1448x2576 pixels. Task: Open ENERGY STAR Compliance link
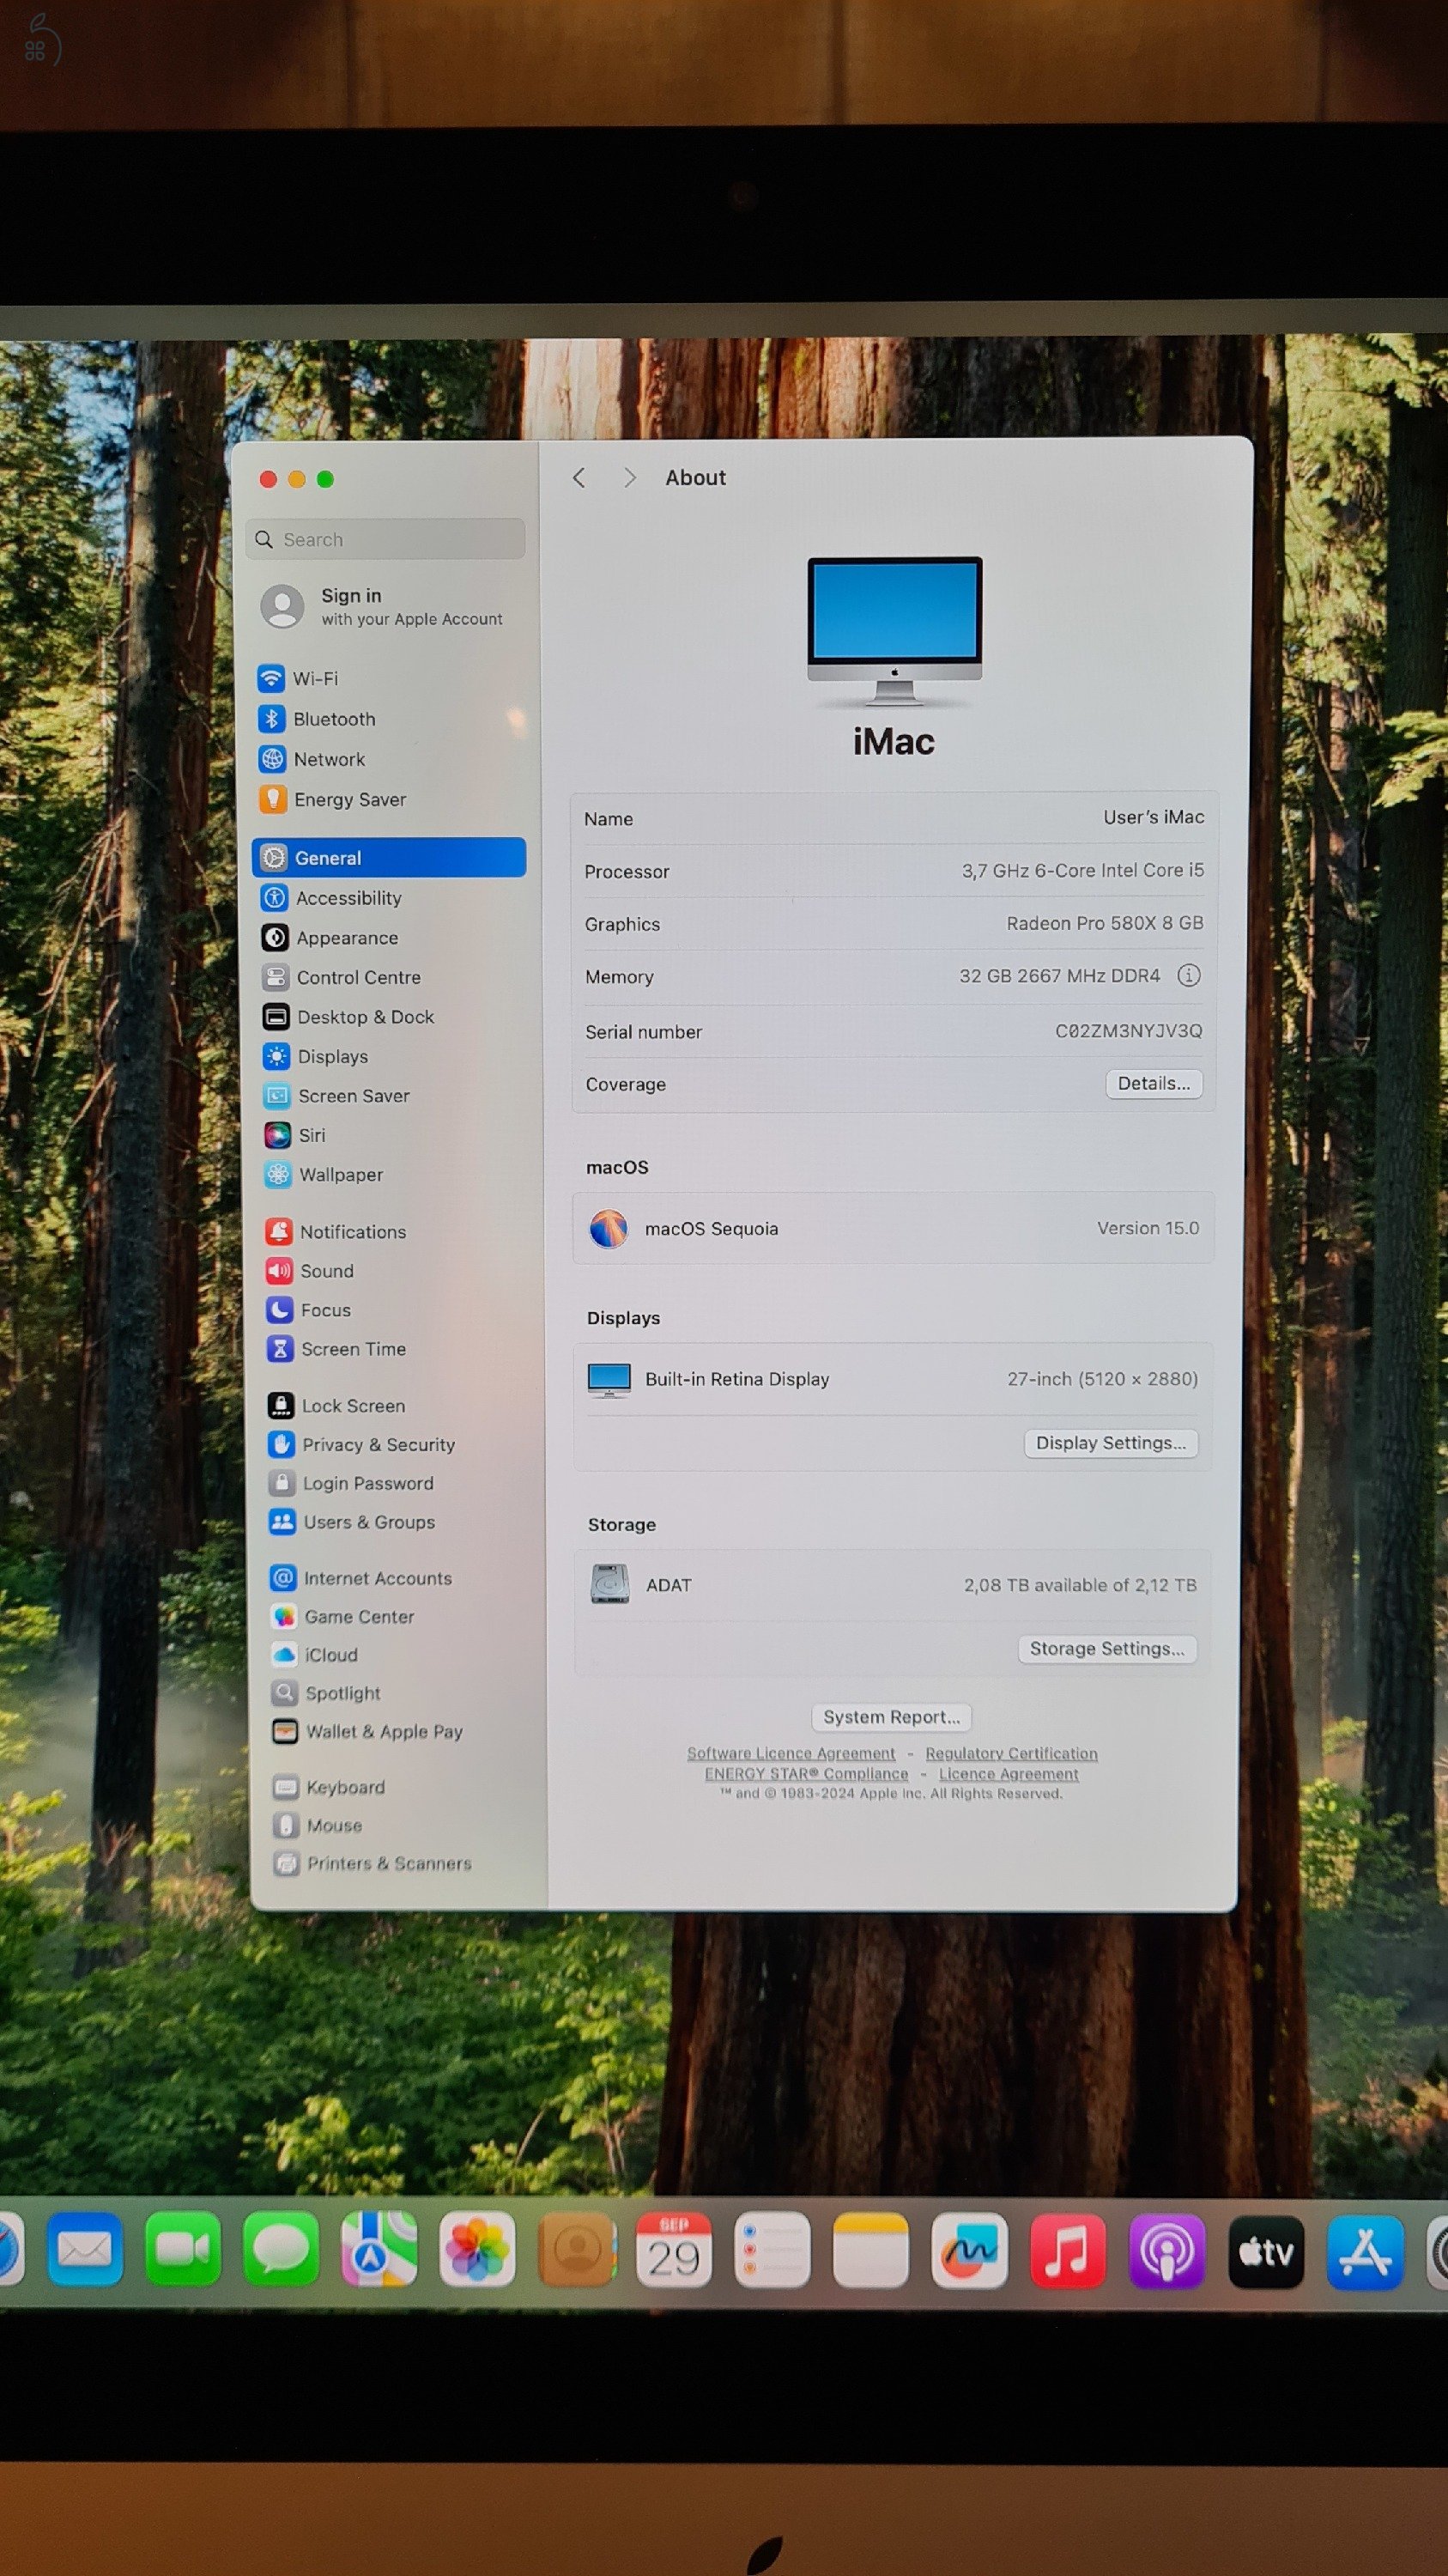[x=807, y=1773]
